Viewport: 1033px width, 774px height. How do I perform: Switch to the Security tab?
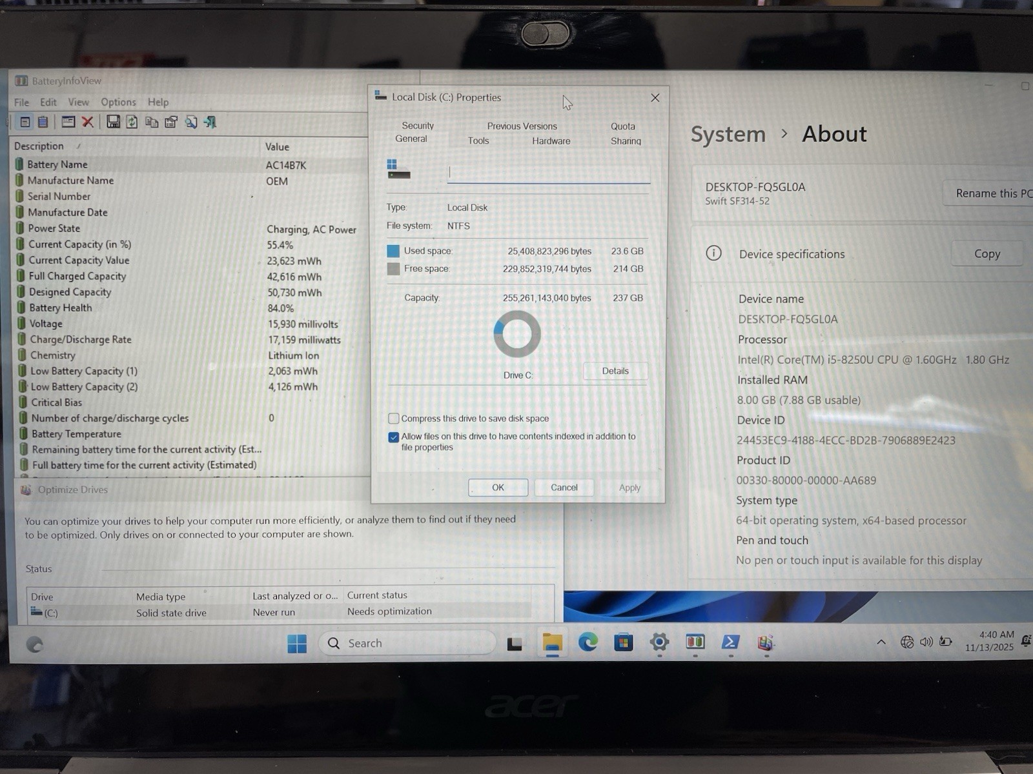pyautogui.click(x=418, y=126)
